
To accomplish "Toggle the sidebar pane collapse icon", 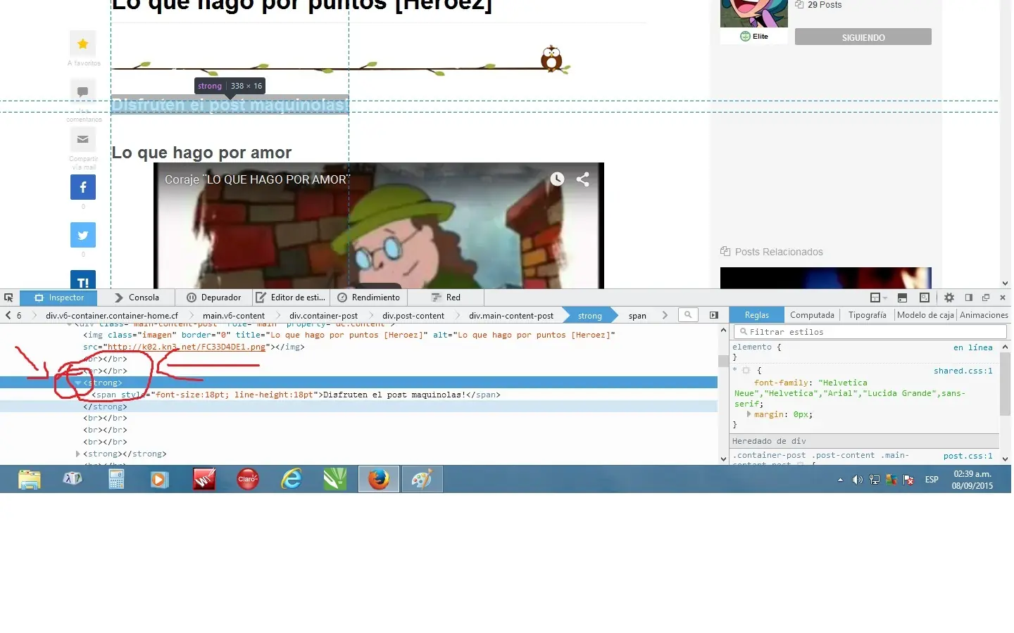I will point(714,315).
